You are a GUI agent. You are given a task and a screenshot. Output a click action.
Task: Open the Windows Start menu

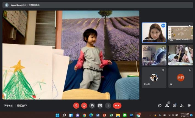pyautogui.click(x=57, y=115)
